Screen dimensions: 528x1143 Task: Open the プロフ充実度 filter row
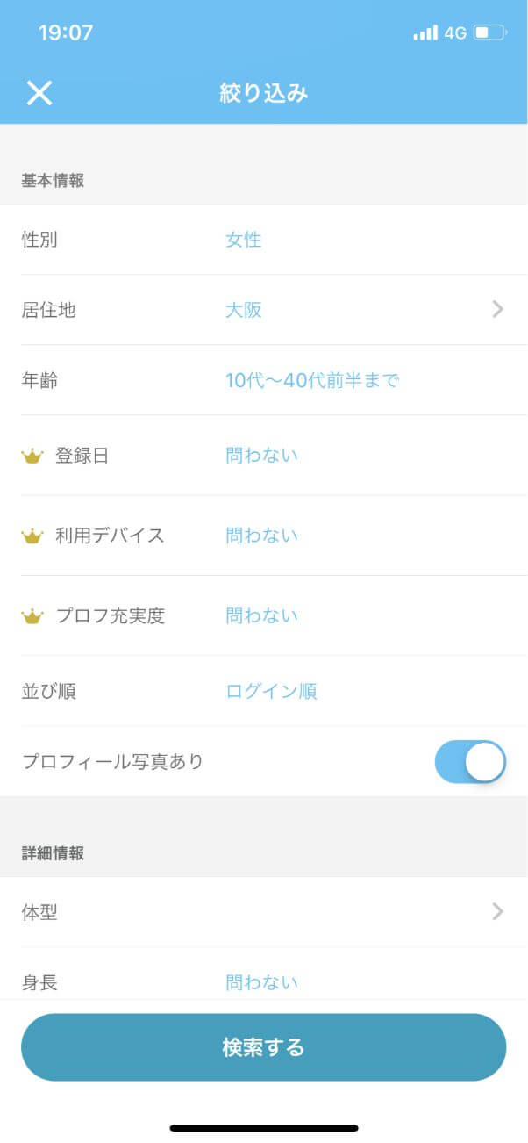point(263,616)
